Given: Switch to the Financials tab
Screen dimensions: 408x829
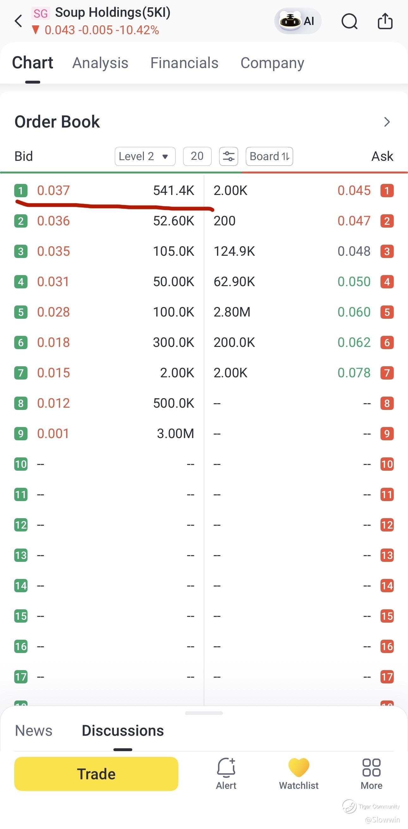Looking at the screenshot, I should pyautogui.click(x=184, y=63).
